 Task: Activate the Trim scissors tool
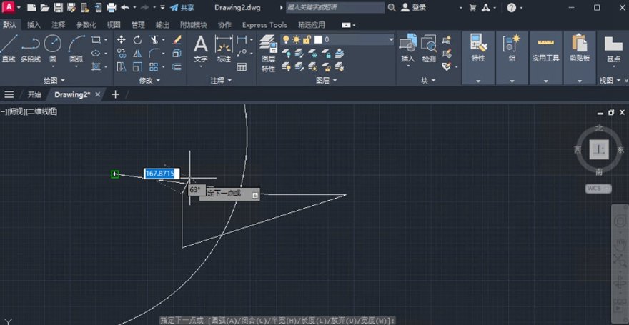pyautogui.click(x=154, y=40)
